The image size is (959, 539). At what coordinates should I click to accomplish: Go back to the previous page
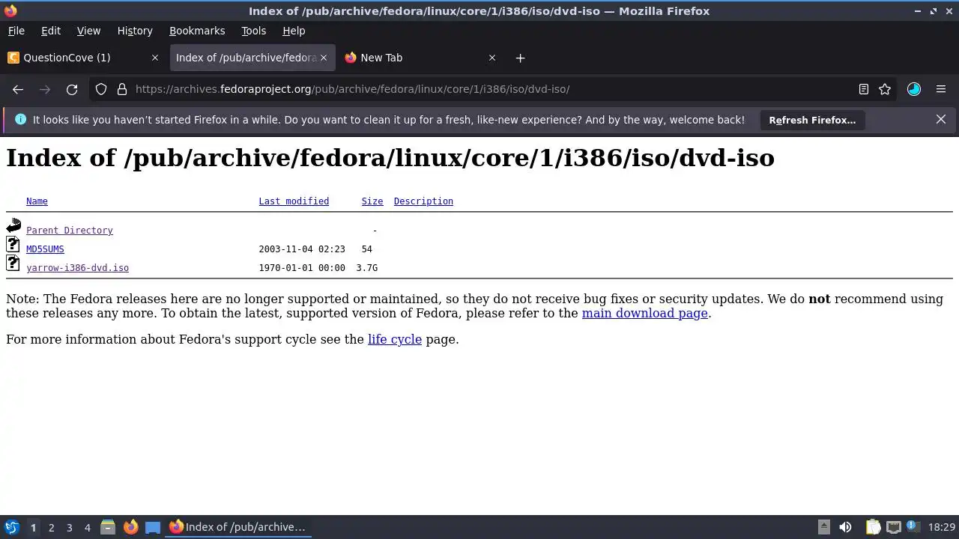tap(18, 89)
